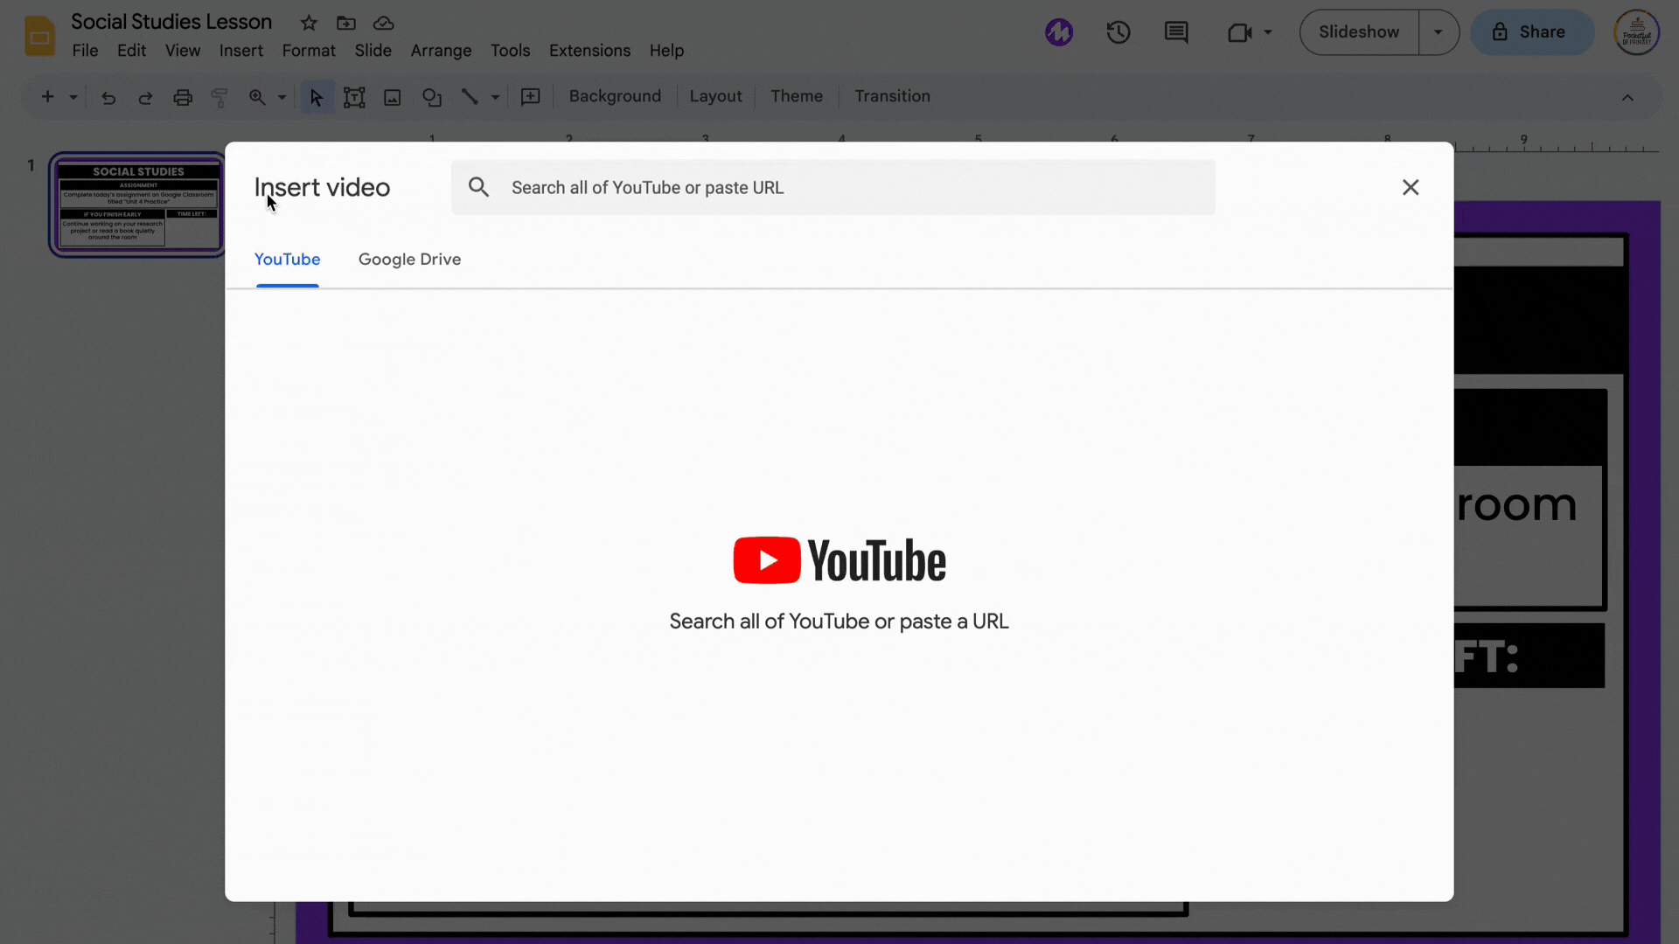Star the Social Studies Lesson presentation
Viewport: 1679px width, 944px height.
pos(309,23)
